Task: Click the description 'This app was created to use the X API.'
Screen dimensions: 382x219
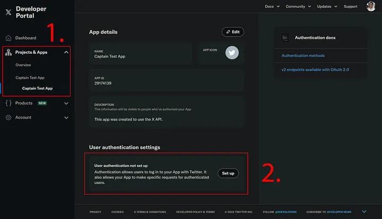Action: pos(128,120)
